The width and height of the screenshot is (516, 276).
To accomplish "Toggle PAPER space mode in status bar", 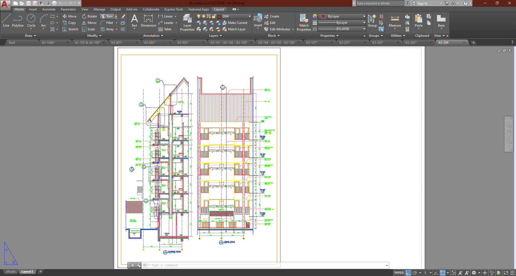I will [399, 273].
